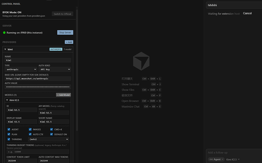Click the MODELS (1) heading
Screen dimensions: 262x163
click(11, 95)
